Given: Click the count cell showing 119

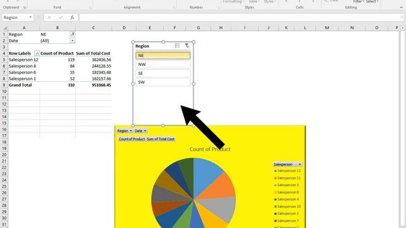Looking at the screenshot, I should point(58,60).
